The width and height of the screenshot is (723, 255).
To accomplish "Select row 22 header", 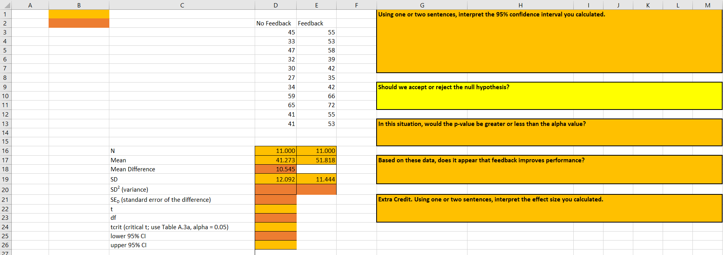I will coord(5,209).
